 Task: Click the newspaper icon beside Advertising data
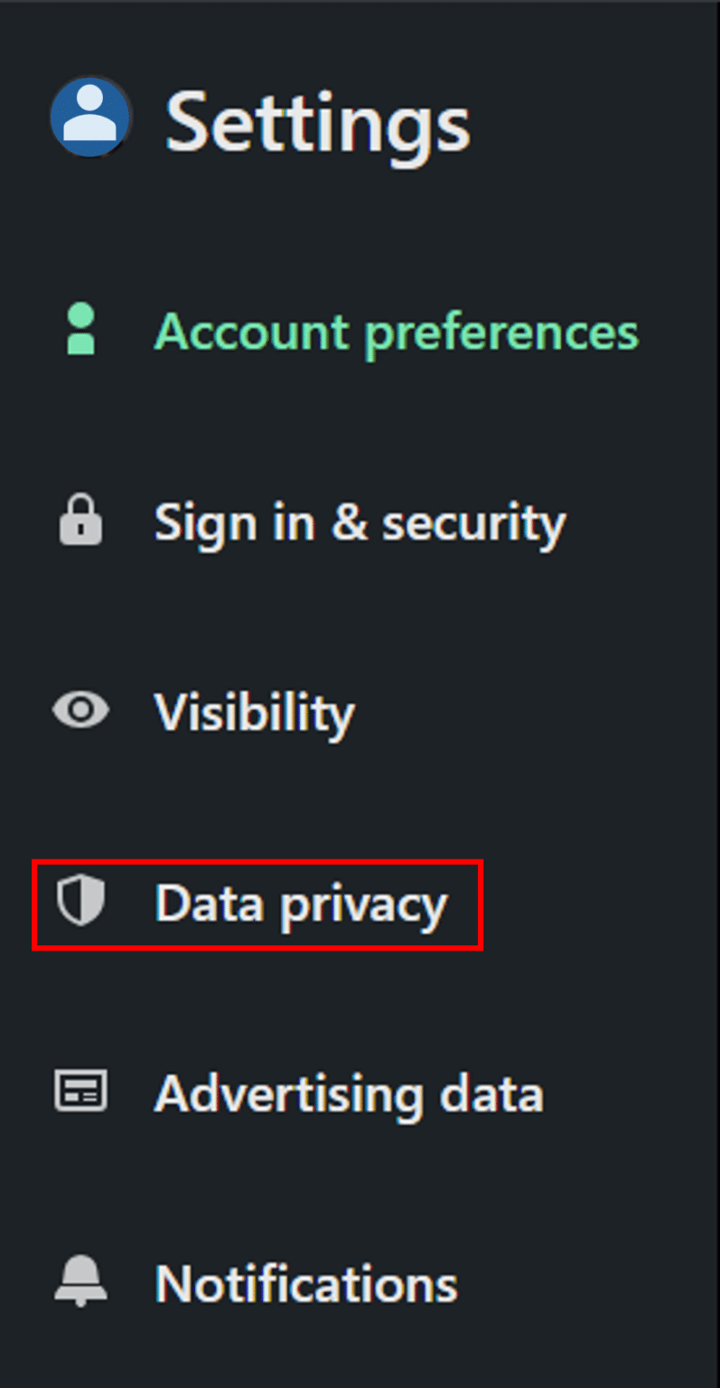pos(81,1092)
